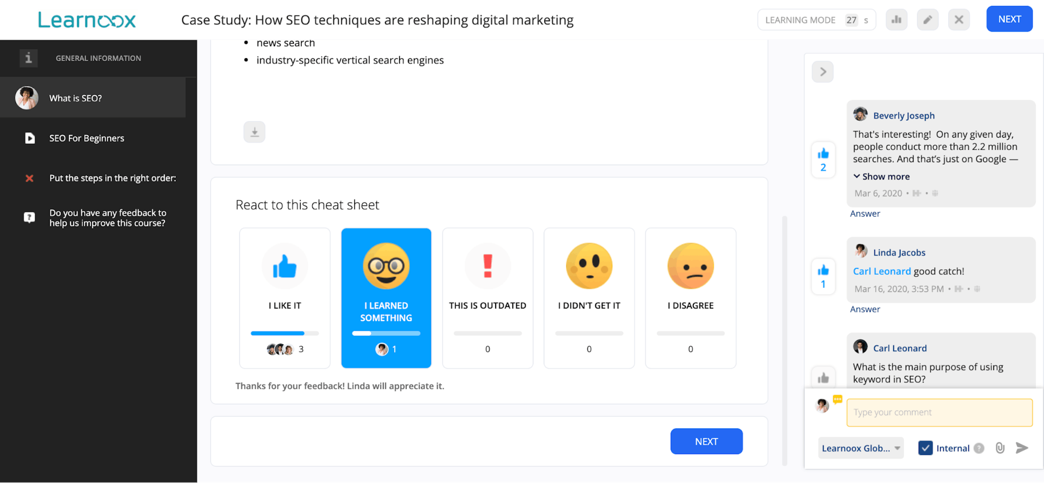
Task: Select the edit pencil icon in the header
Action: pyautogui.click(x=927, y=19)
